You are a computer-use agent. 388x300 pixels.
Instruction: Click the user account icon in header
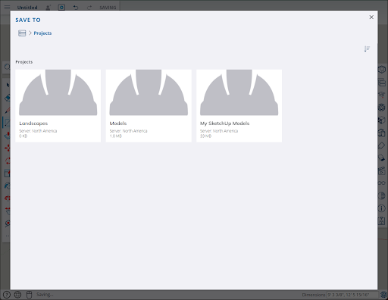pos(48,8)
